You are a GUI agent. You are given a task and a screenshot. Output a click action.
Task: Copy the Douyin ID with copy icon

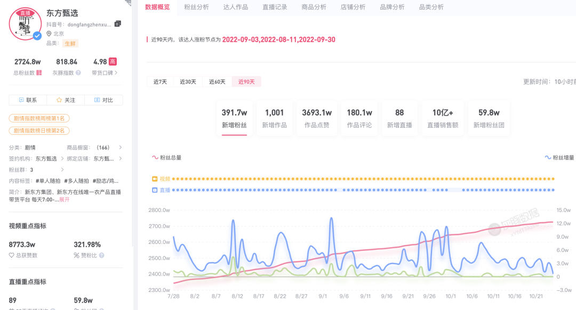(x=118, y=24)
